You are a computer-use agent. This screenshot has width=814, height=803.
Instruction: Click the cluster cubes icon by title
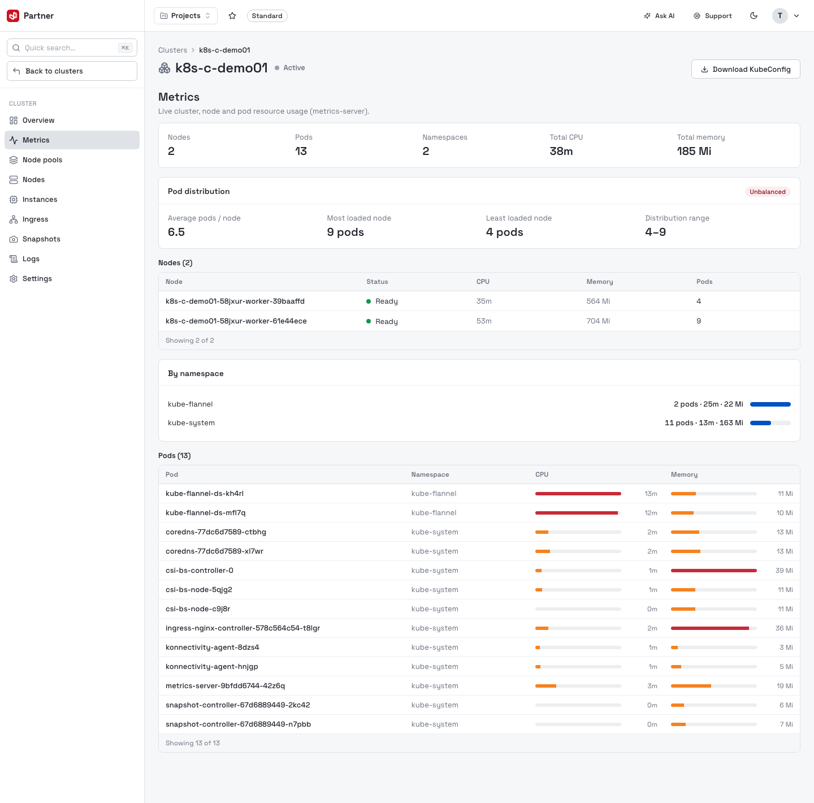pyautogui.click(x=164, y=68)
